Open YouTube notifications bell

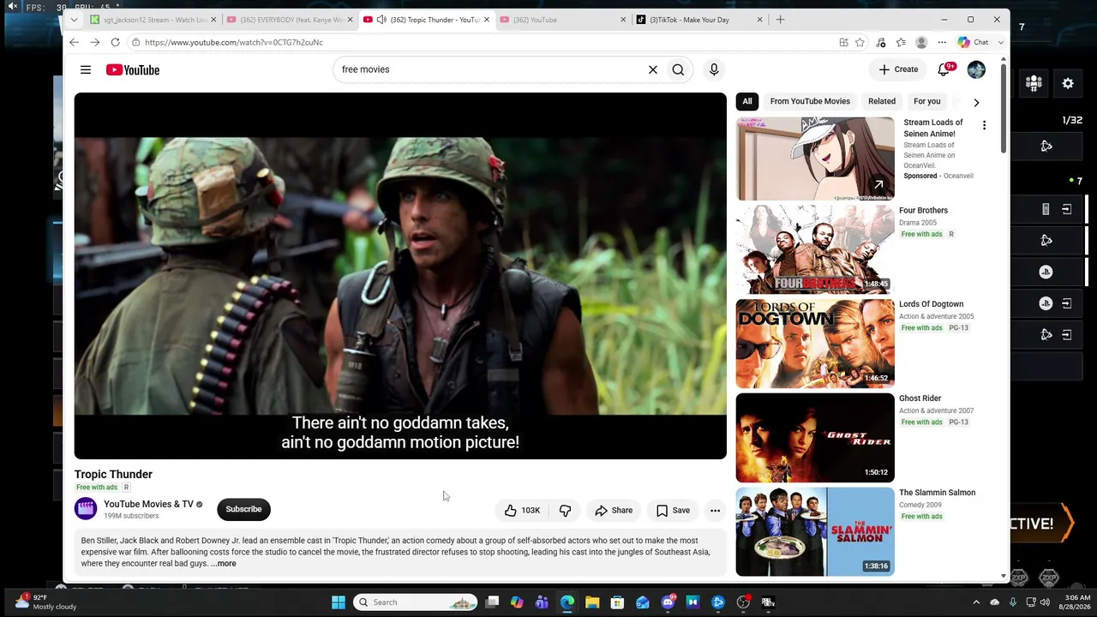click(944, 69)
